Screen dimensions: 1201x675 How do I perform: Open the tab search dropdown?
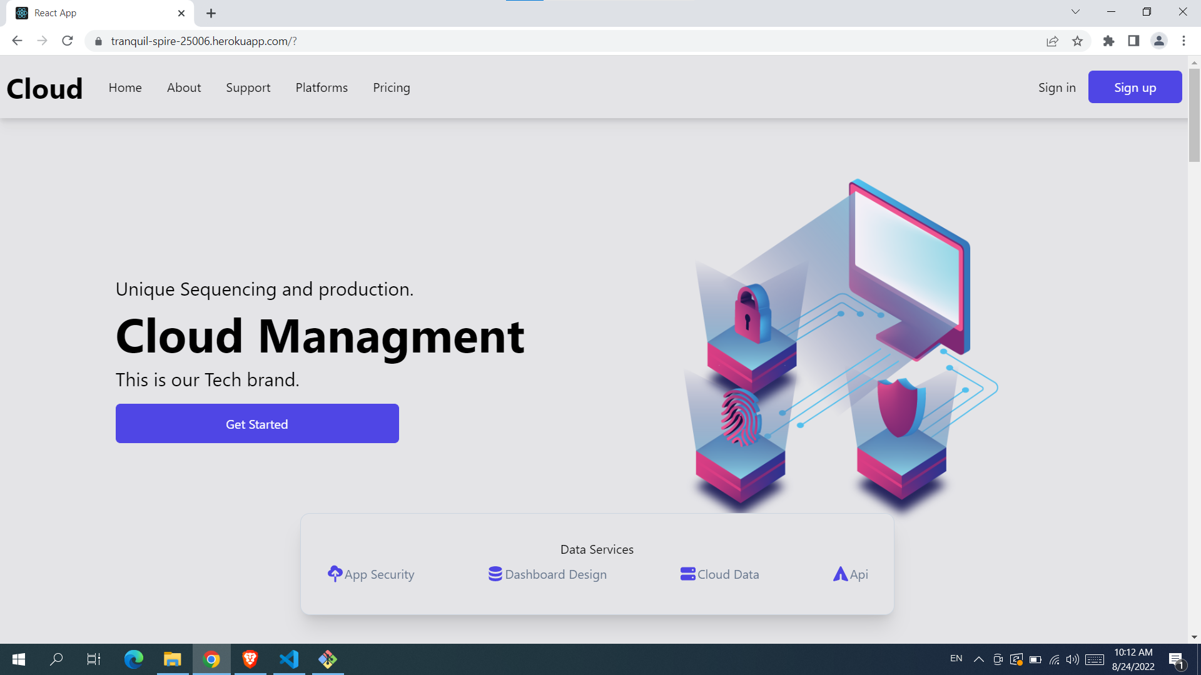point(1075,12)
